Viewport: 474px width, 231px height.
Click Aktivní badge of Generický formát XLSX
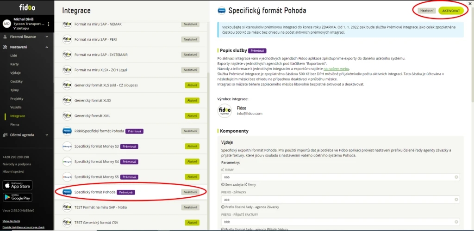(x=192, y=100)
